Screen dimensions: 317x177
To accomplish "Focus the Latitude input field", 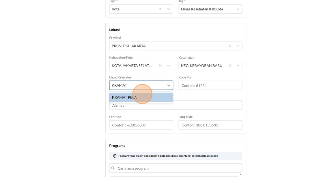I will coord(141,125).
